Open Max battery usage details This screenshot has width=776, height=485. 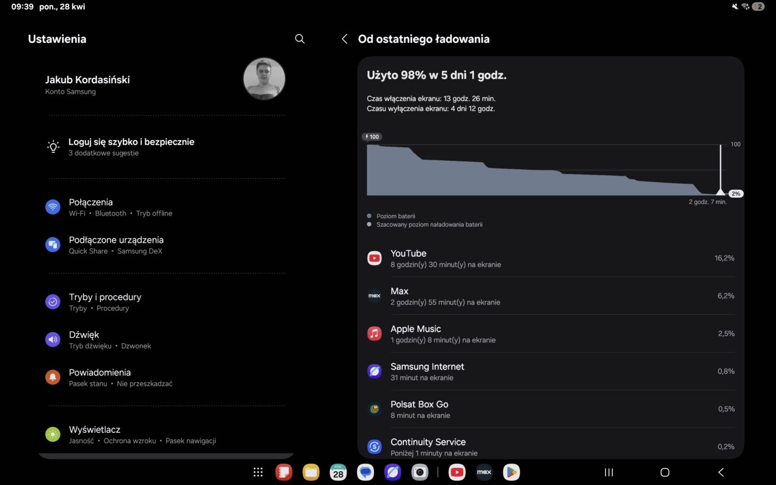(x=550, y=296)
